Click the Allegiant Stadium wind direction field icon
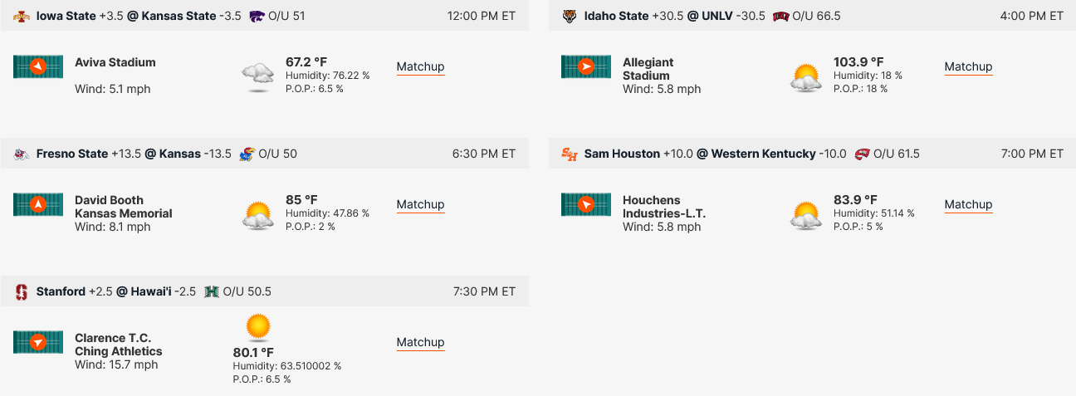The image size is (1076, 396). (x=586, y=66)
